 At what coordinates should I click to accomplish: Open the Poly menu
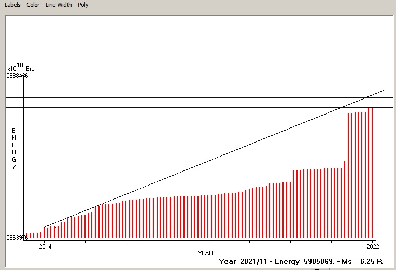83,5
